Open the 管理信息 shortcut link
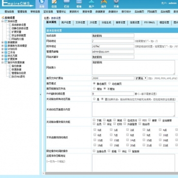 pyautogui.click(x=22, y=12)
